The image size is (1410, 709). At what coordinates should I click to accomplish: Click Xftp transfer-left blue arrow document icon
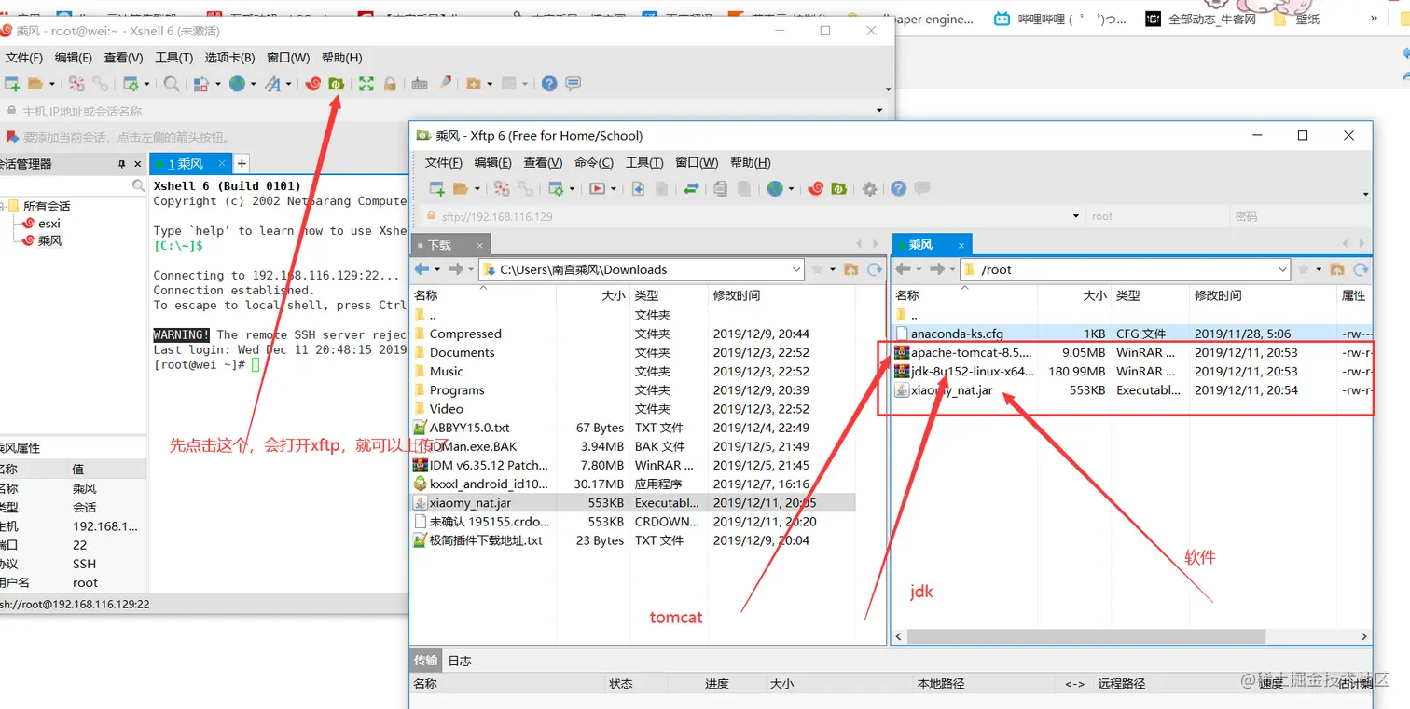[639, 188]
